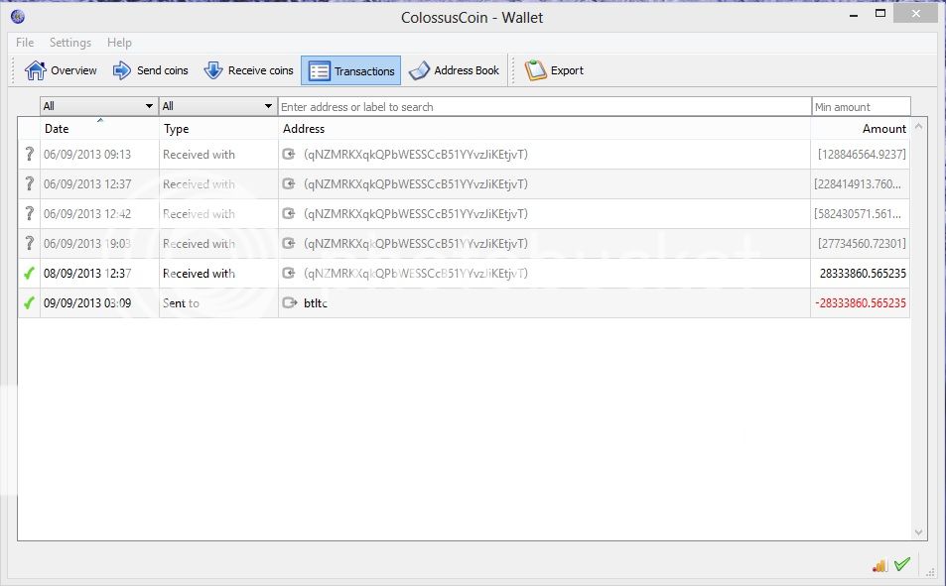Open the Help menu

pos(119,43)
